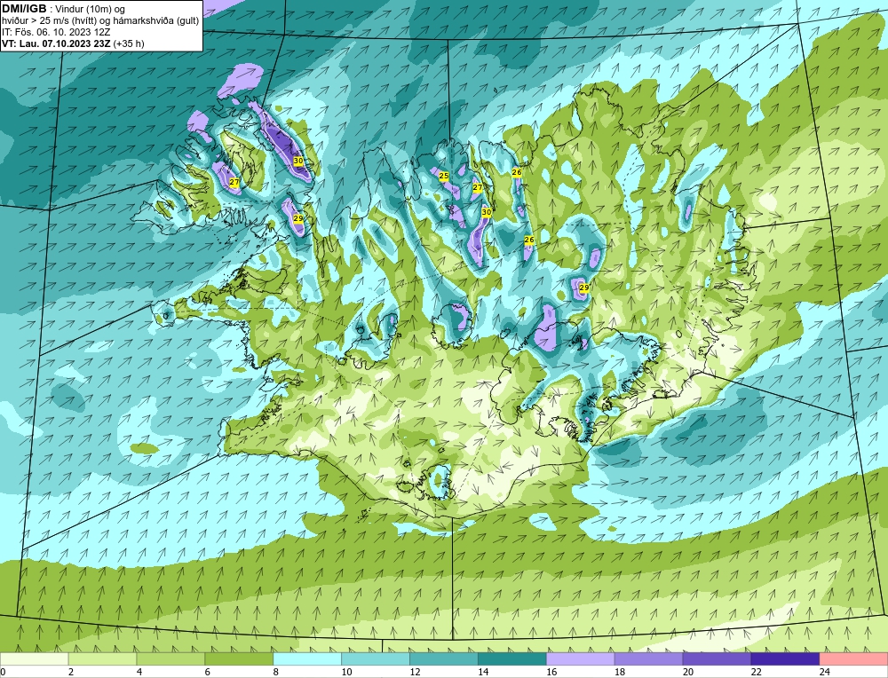Click the legend scale value 12
Viewport: 888px width, 678px height.
click(415, 672)
